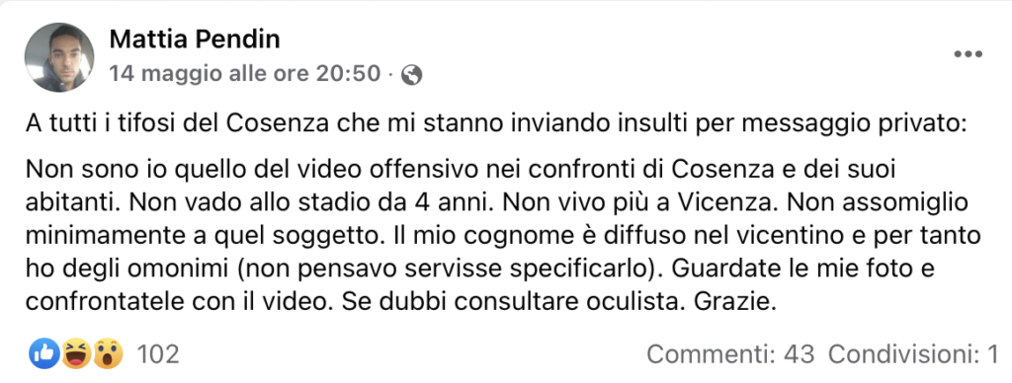The image size is (1012, 383).
Task: Click the surprised Wow reaction emoji
Action: point(107,354)
